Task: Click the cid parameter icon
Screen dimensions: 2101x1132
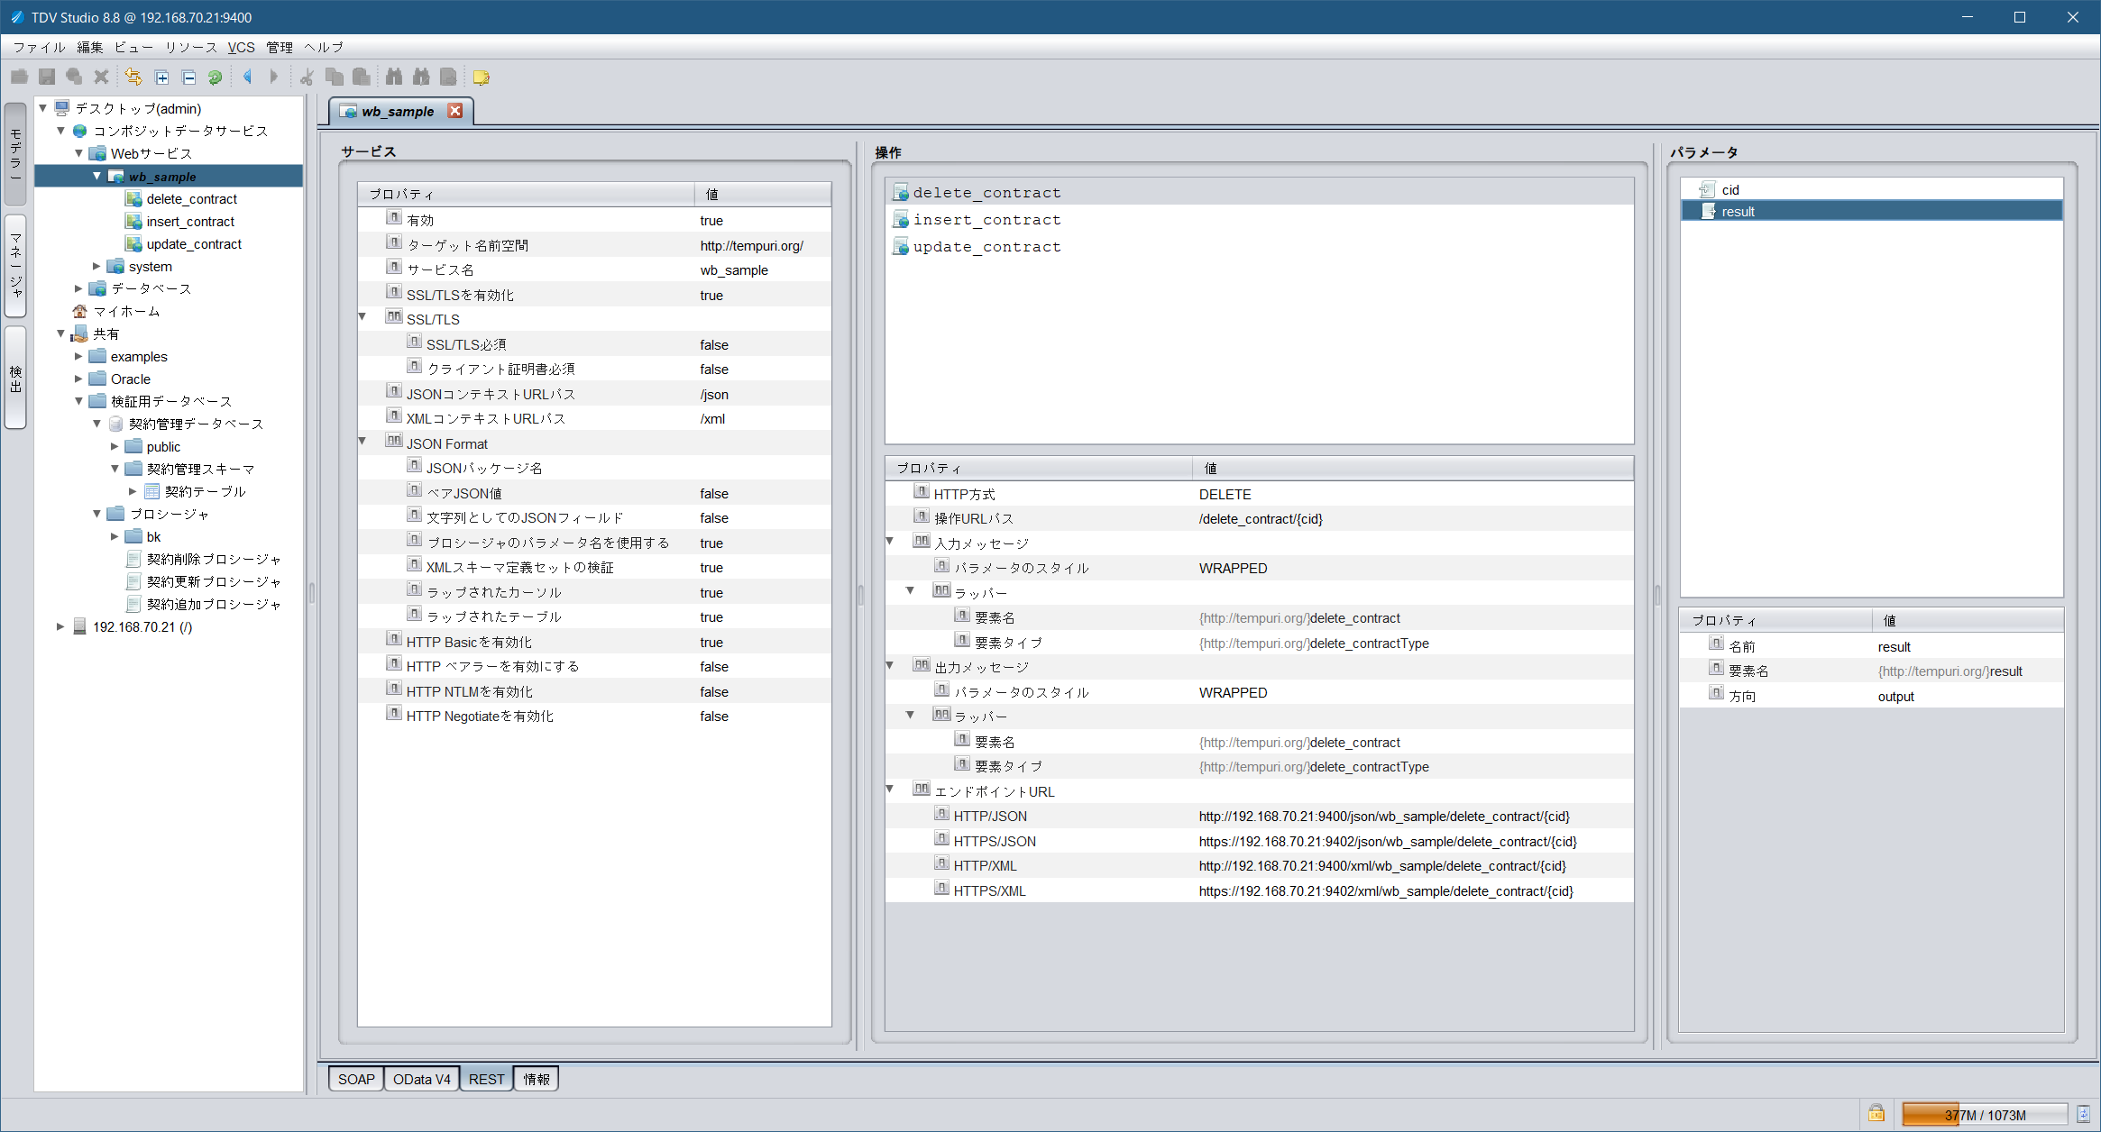Action: tap(1708, 190)
